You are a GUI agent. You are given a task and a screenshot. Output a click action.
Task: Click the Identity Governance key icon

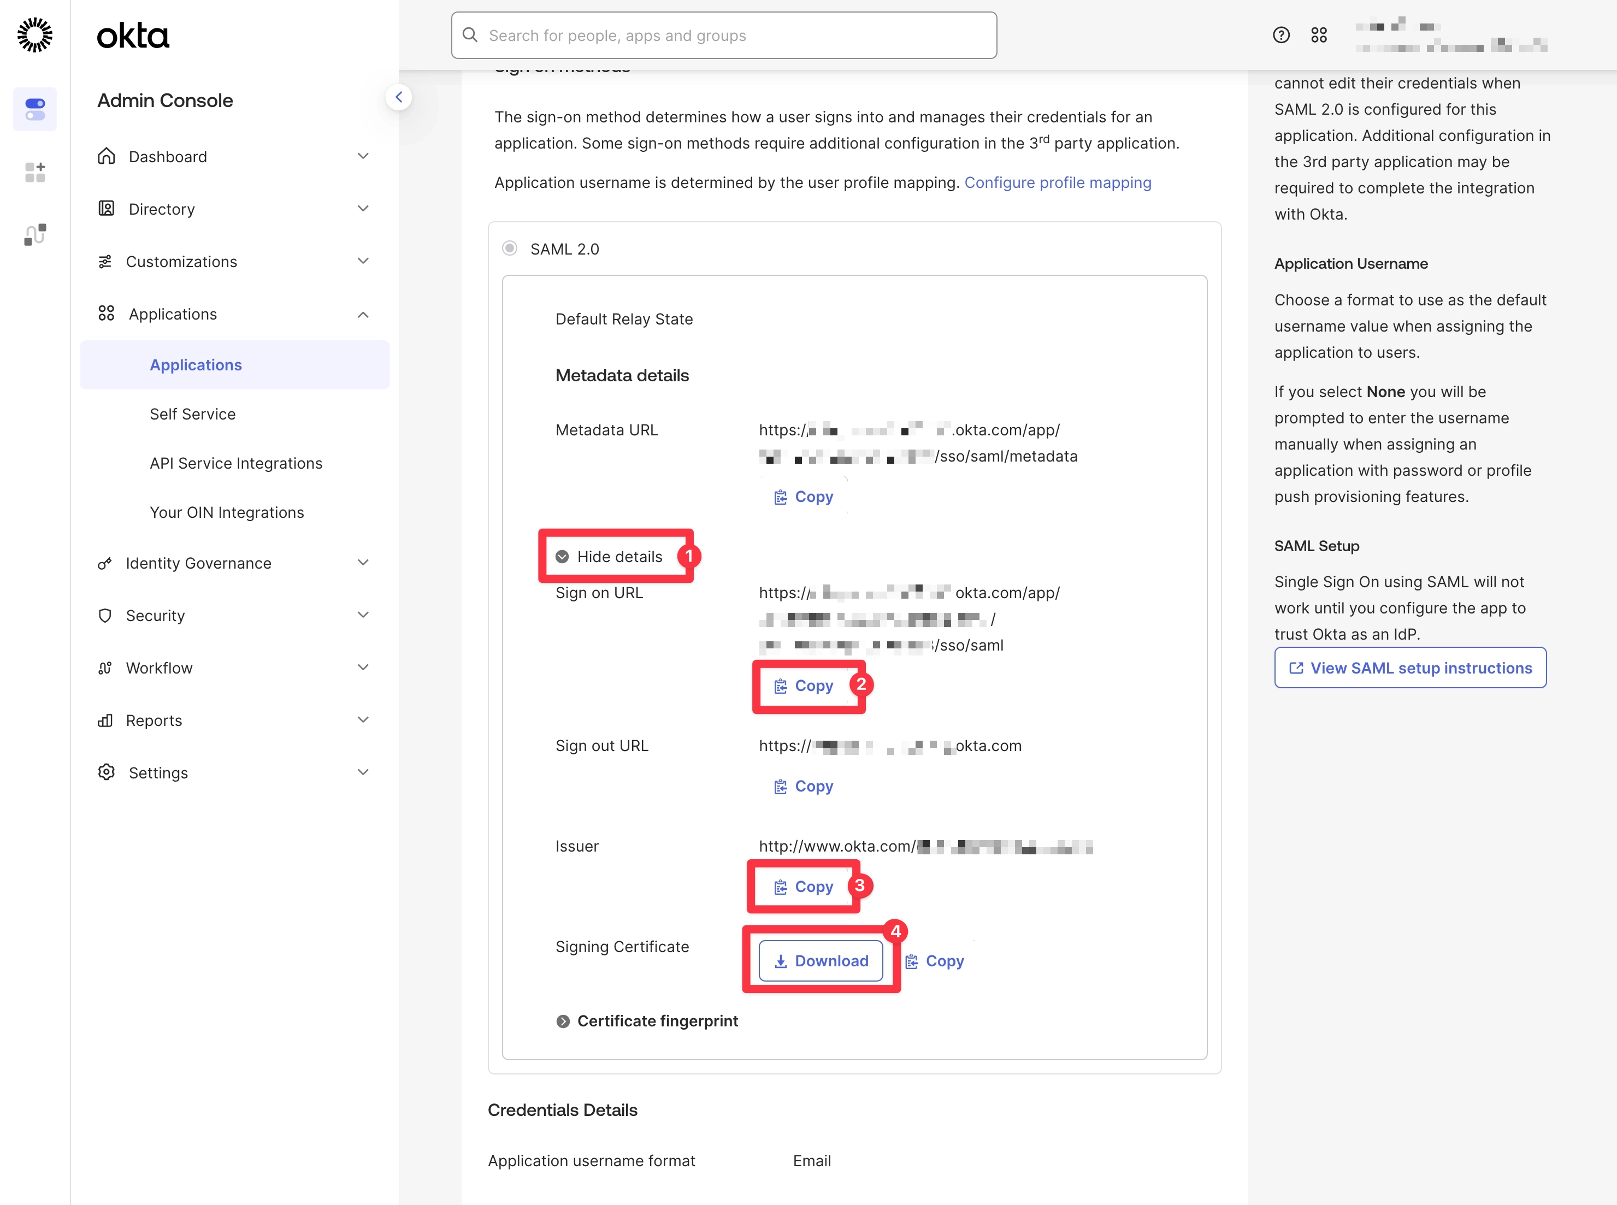point(105,563)
